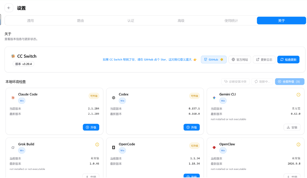Open the 认证 tab
Screen dimensions: 307x178
tap(131, 21)
